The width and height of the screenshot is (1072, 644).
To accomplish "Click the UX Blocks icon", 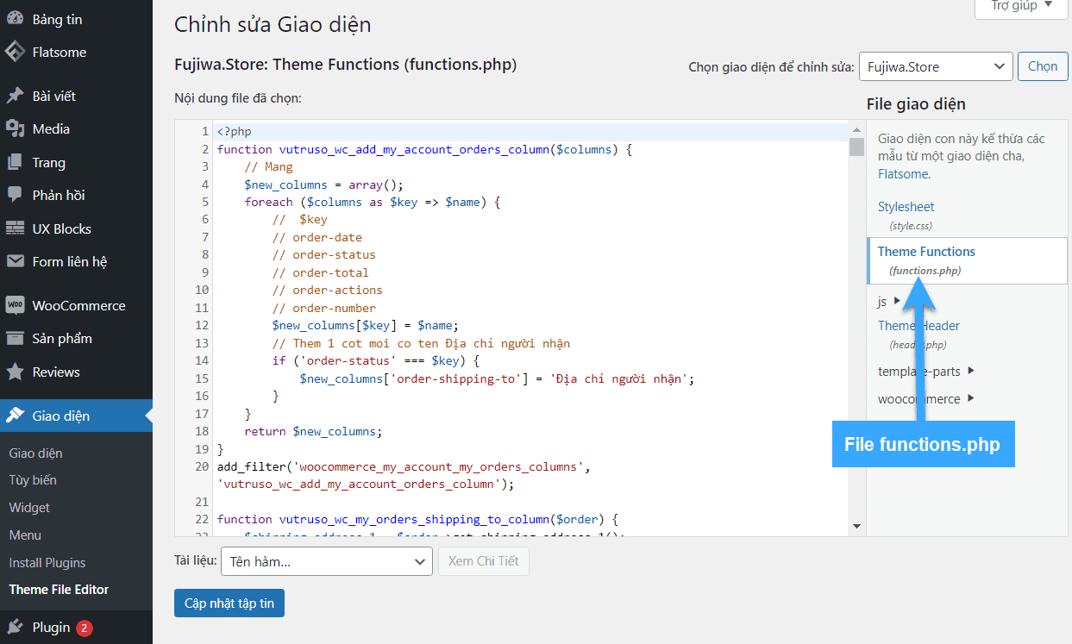I will coord(16,228).
